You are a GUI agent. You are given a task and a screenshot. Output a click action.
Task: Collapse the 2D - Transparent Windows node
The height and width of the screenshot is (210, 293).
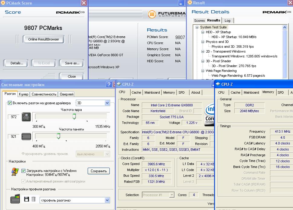click(203, 52)
